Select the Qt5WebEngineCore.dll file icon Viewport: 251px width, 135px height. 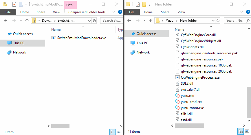(177, 35)
